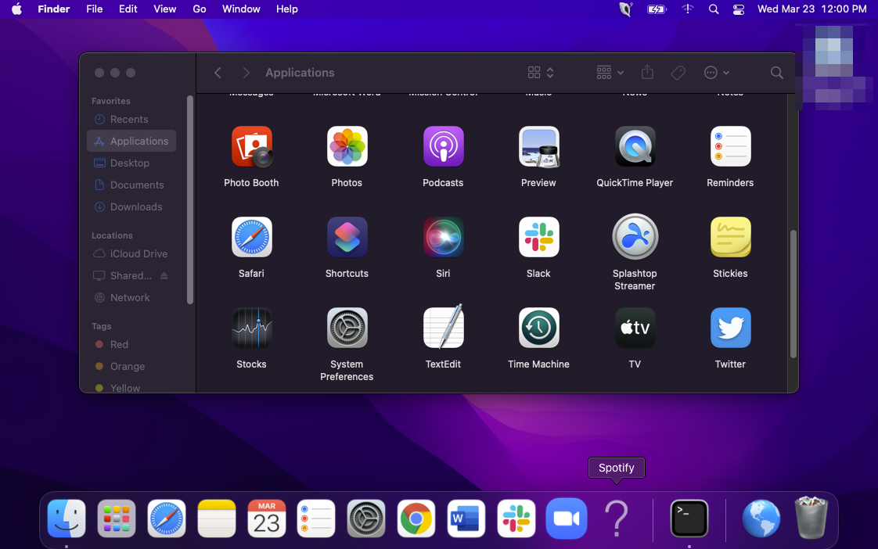
Task: Click the sidebar scrollbar
Action: click(x=190, y=200)
